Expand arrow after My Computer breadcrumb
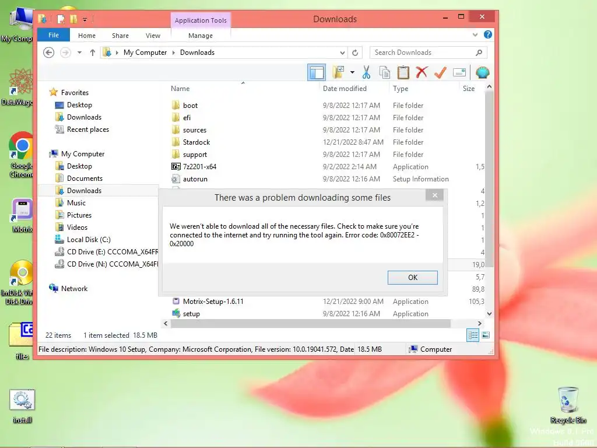 pos(174,52)
